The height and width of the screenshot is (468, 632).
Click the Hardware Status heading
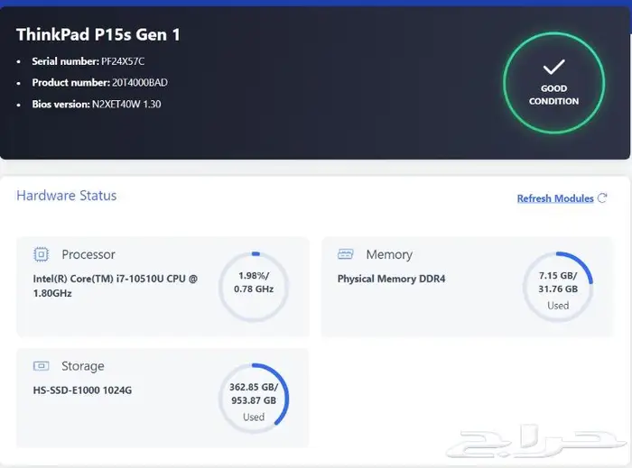point(67,196)
